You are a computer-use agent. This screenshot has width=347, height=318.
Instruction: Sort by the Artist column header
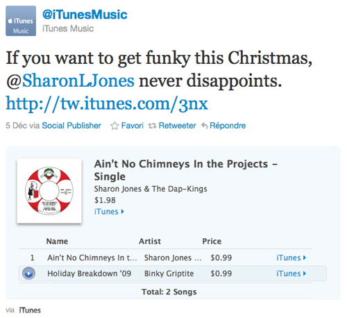tap(150, 241)
